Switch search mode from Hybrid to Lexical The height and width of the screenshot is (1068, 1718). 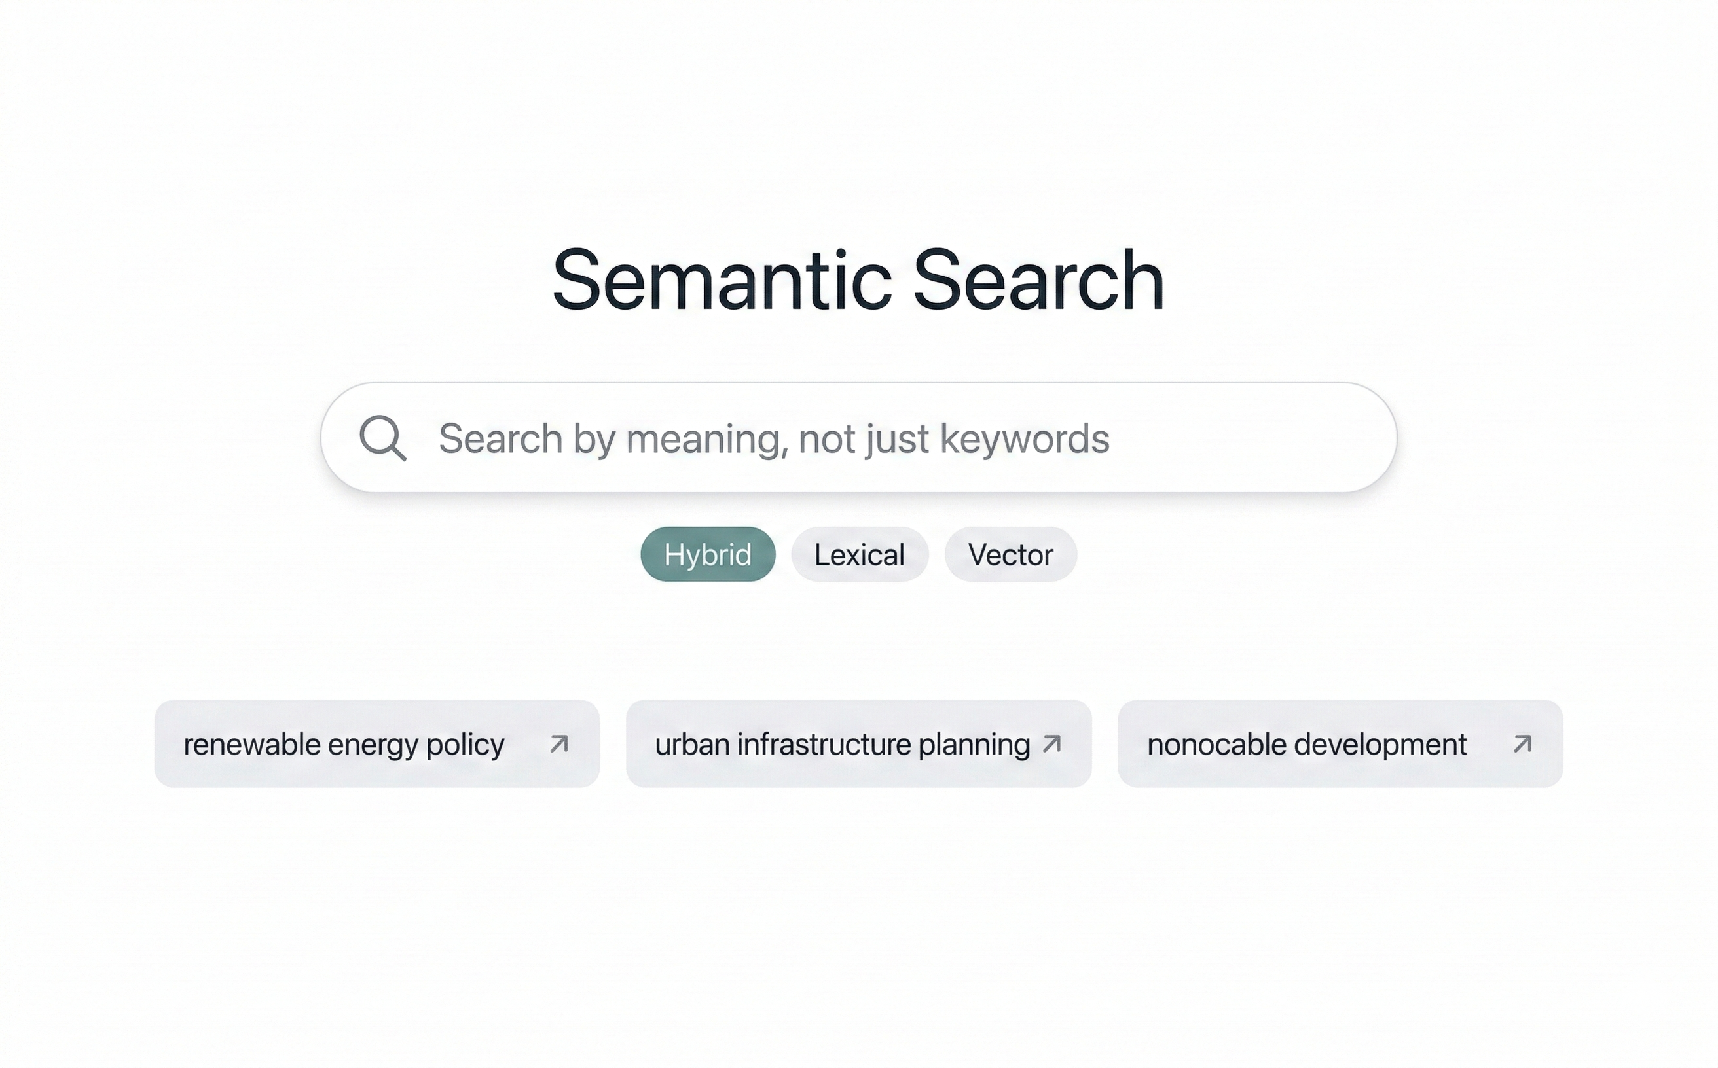pos(860,554)
